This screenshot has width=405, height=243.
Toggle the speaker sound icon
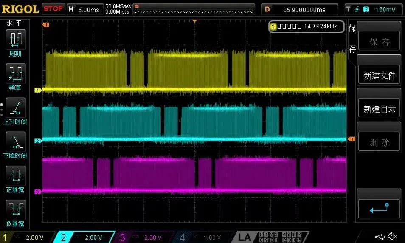[392, 236]
